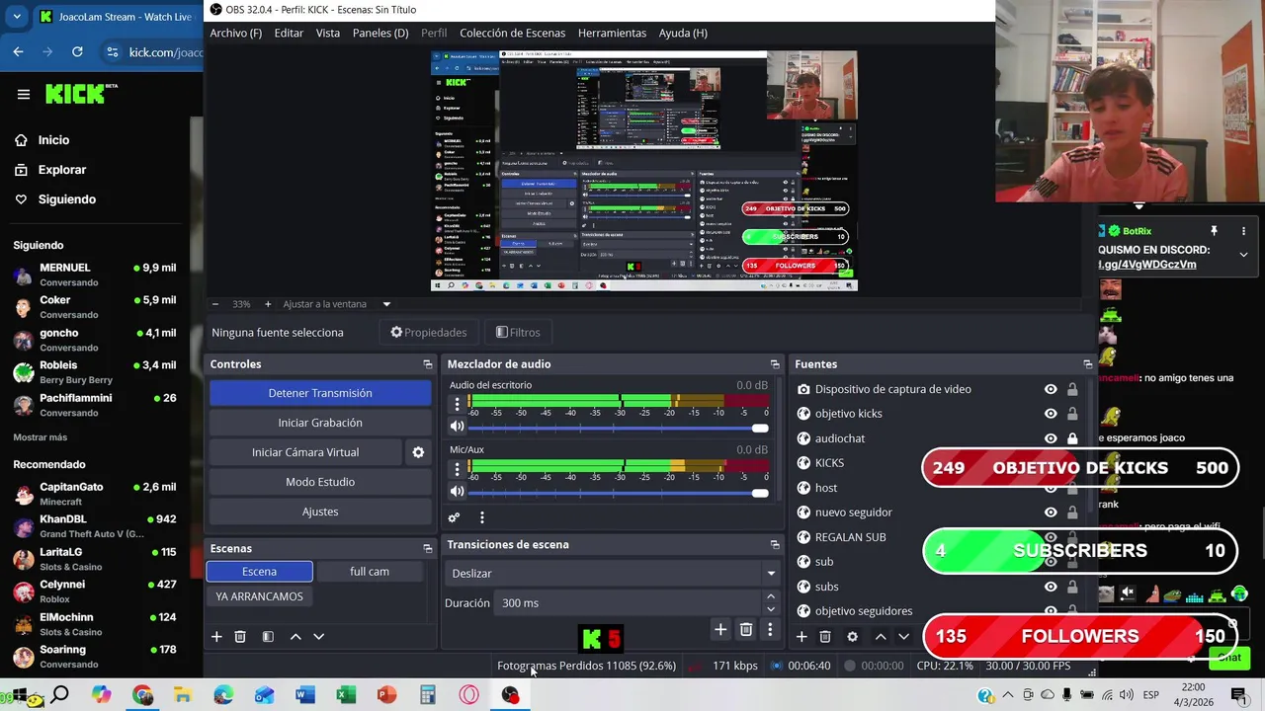The image size is (1265, 711).
Task: Open Editar menu
Action: pyautogui.click(x=289, y=33)
